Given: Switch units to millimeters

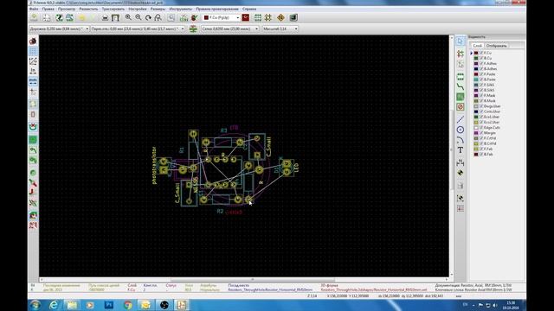Looking at the screenshot, I should [x=33, y=81].
